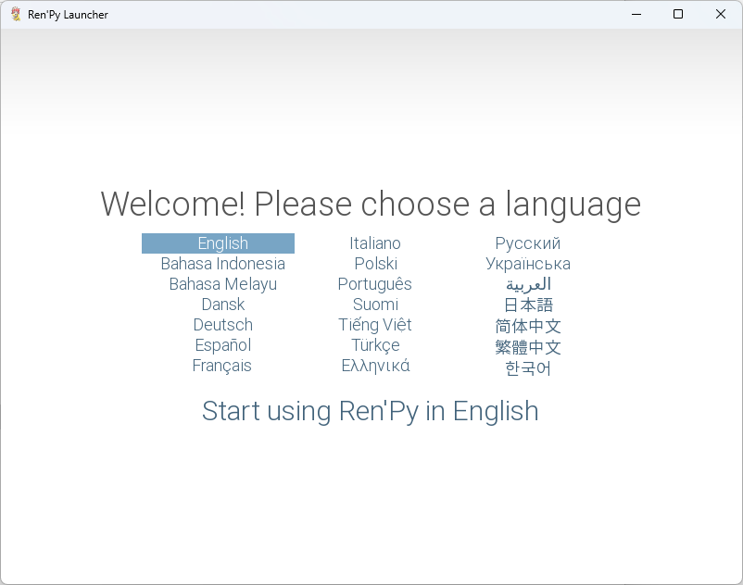The width and height of the screenshot is (743, 585).
Task: Maximize the Ren'Py Launcher window
Action: (678, 14)
